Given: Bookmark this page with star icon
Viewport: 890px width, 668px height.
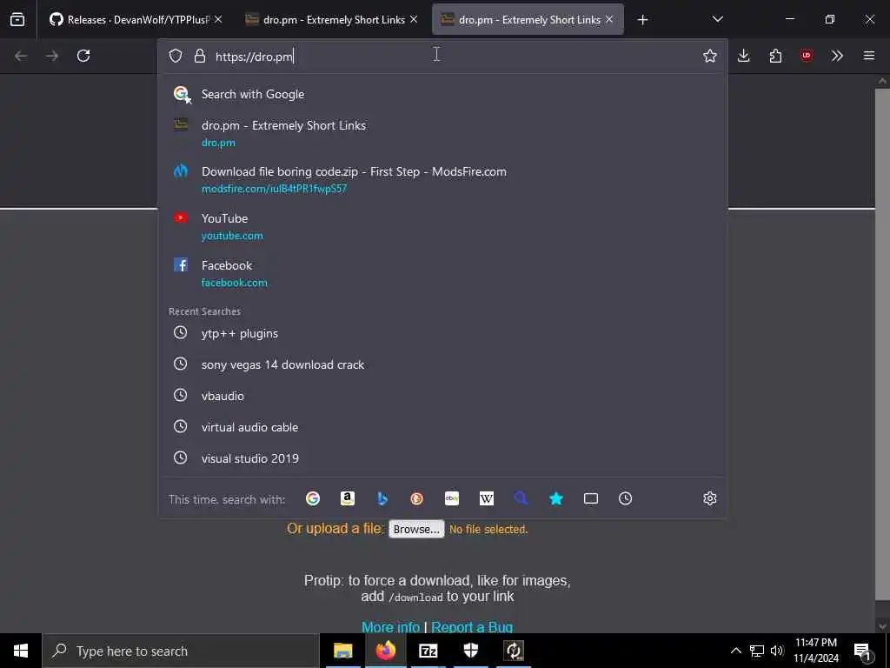Looking at the screenshot, I should coord(709,56).
